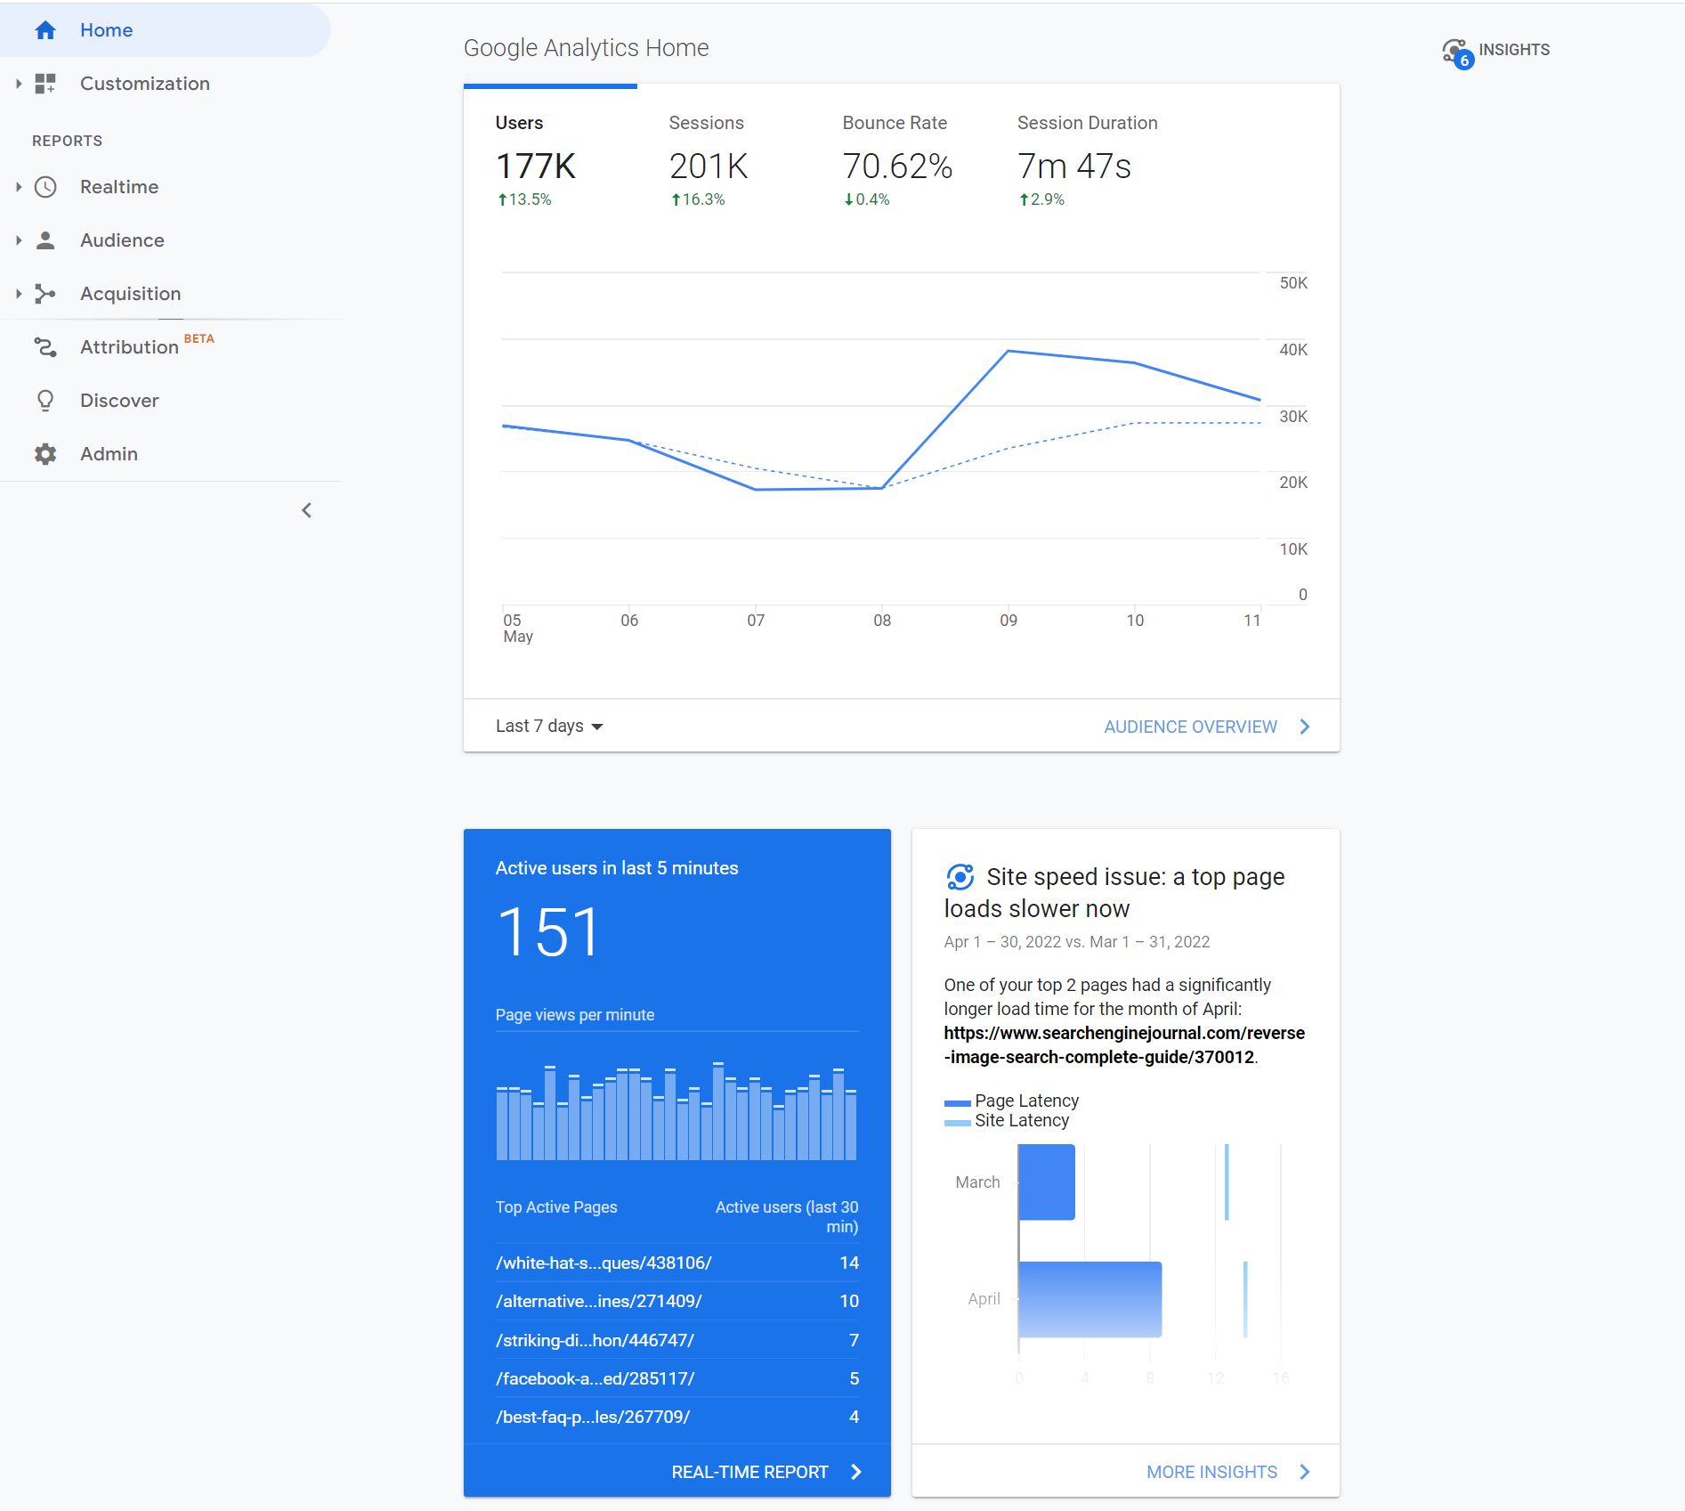Open the Realtime reports clock icon
The height and width of the screenshot is (1511, 1685).
coord(45,187)
